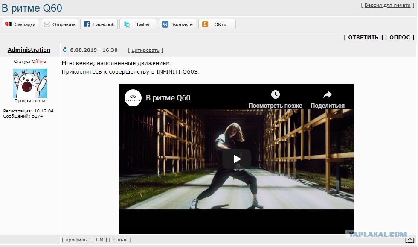Open the 'ПМ' private message link
Viewport: 418px width, 247px height.
(x=99, y=240)
